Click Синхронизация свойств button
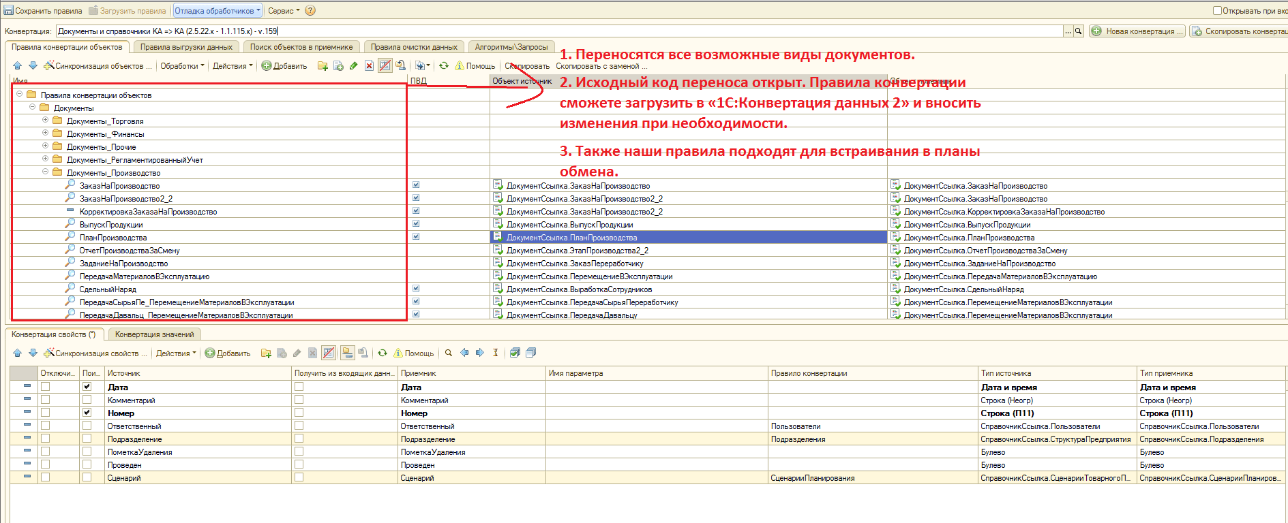1288x523 pixels. [95, 353]
